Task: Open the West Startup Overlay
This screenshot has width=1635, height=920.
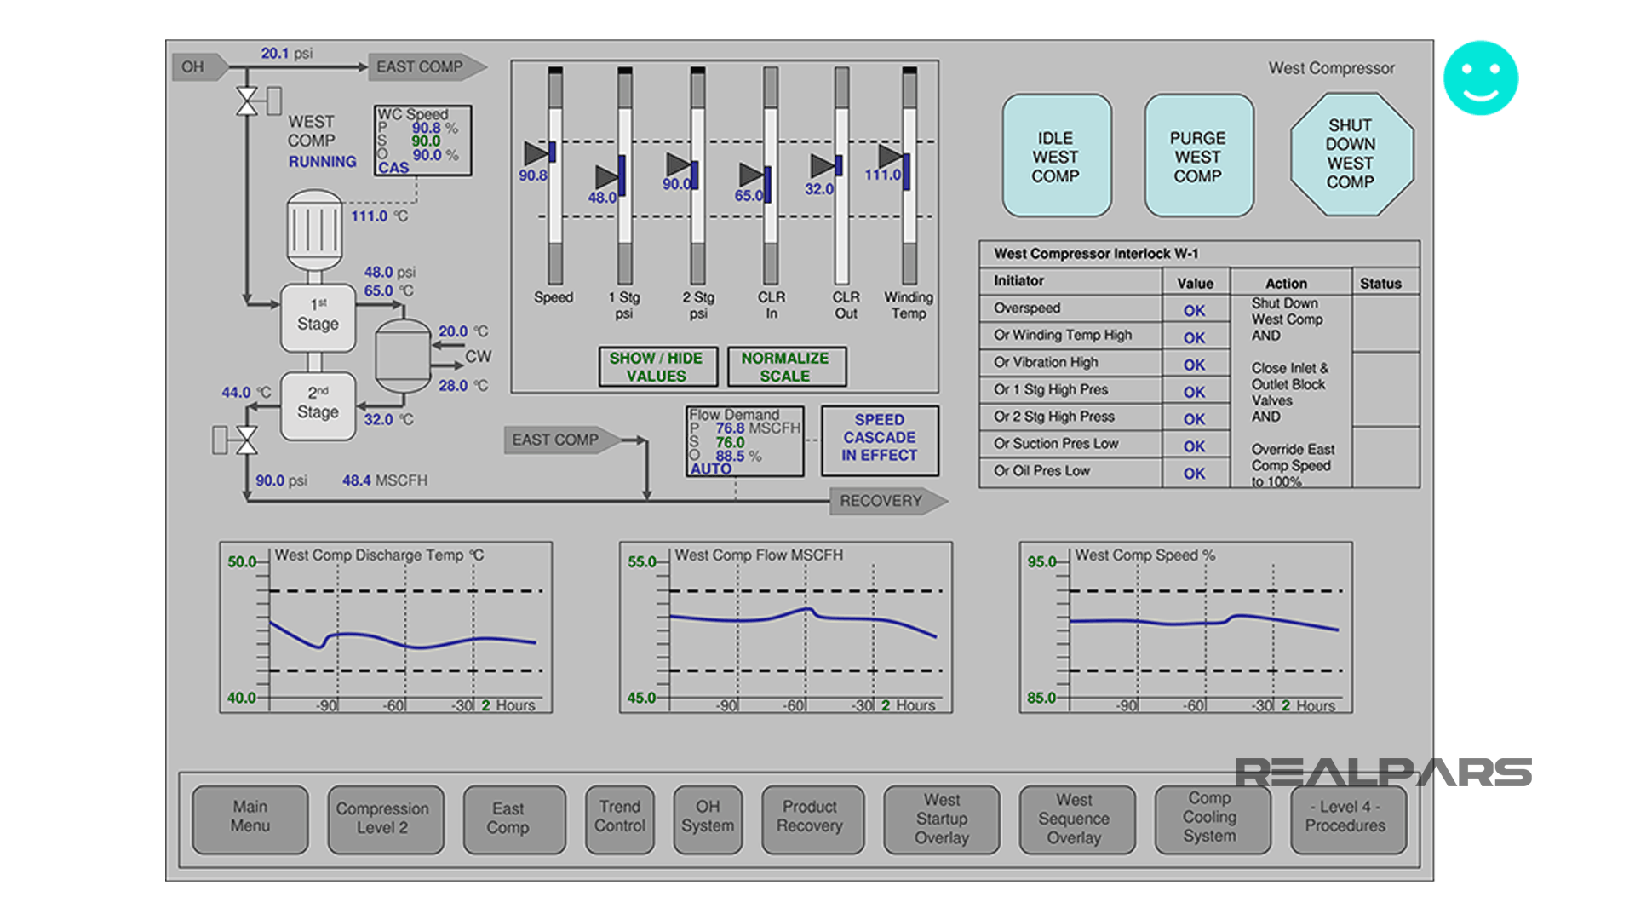Action: coord(940,819)
